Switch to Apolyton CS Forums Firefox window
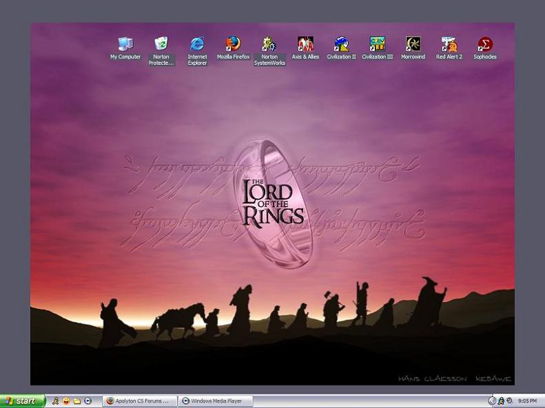This screenshot has width=545, height=408. (x=138, y=400)
